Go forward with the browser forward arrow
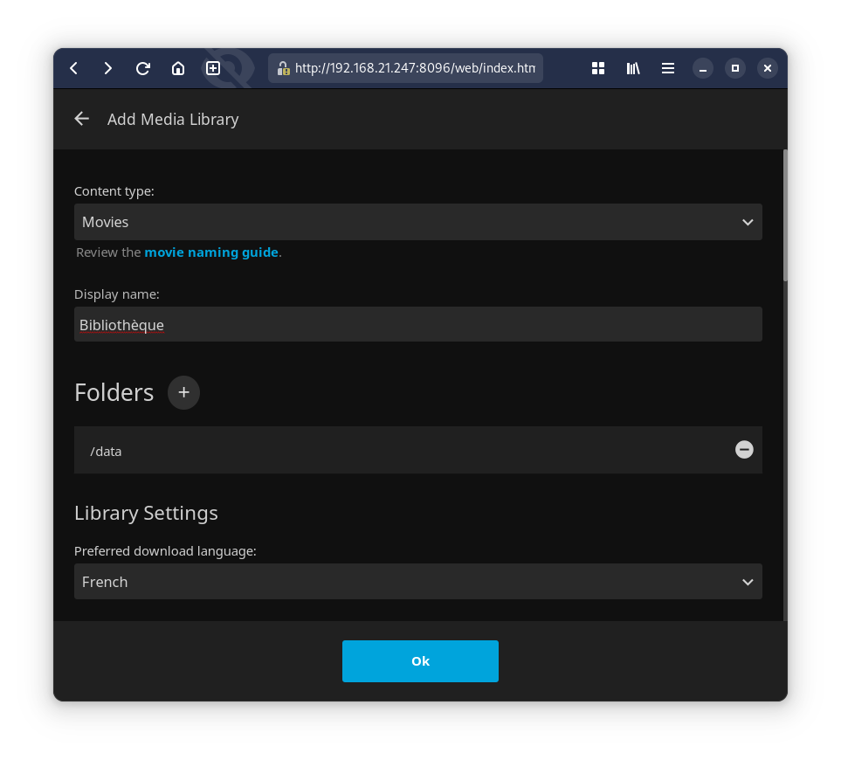 pos(107,68)
